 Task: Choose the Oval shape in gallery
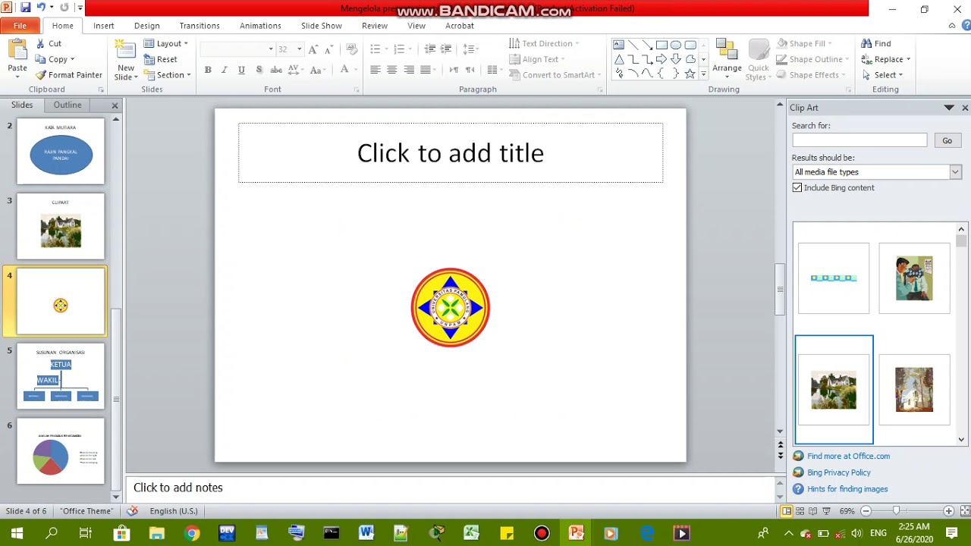point(676,45)
